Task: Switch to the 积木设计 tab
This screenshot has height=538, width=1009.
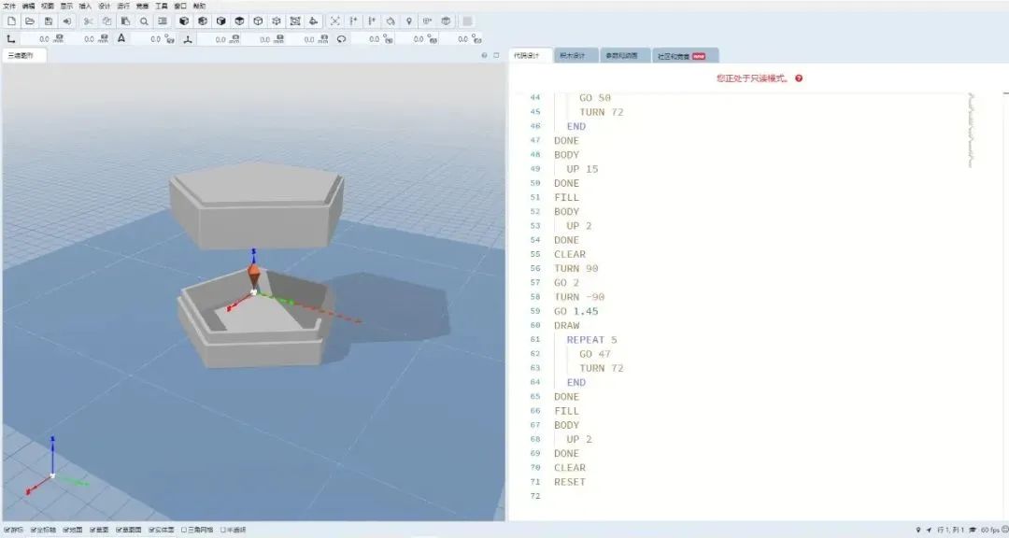Action: pos(572,56)
